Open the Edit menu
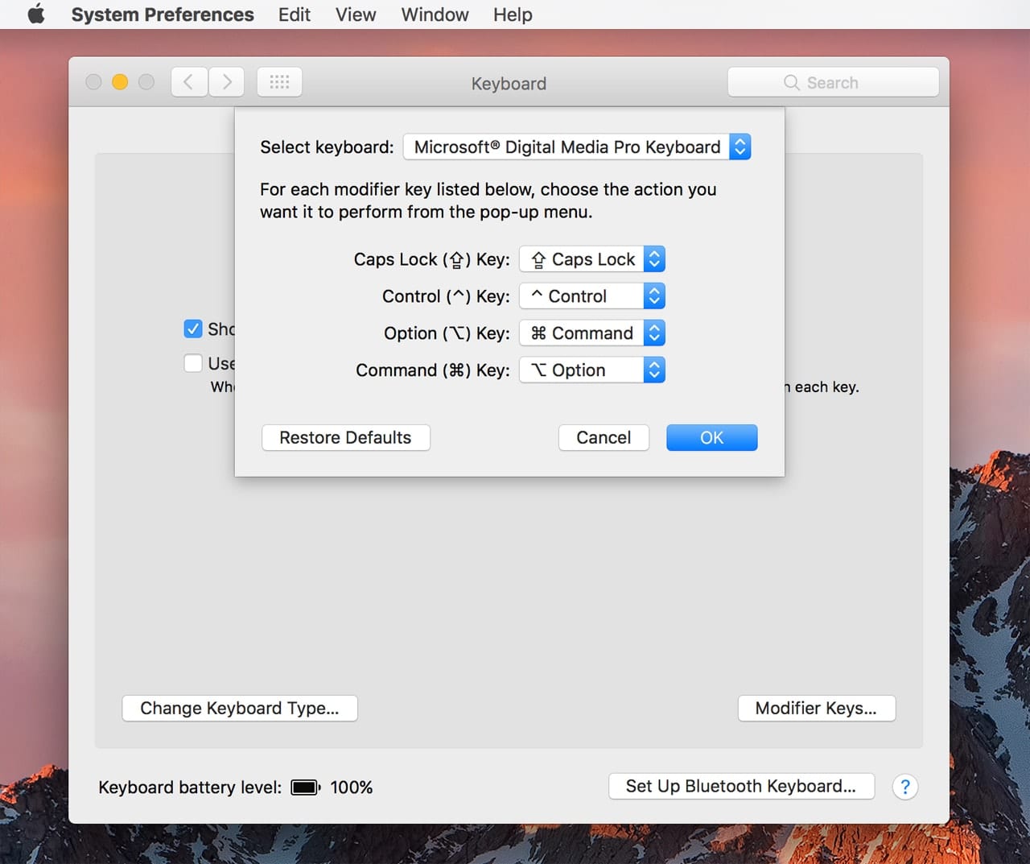The width and height of the screenshot is (1030, 864). 294,14
